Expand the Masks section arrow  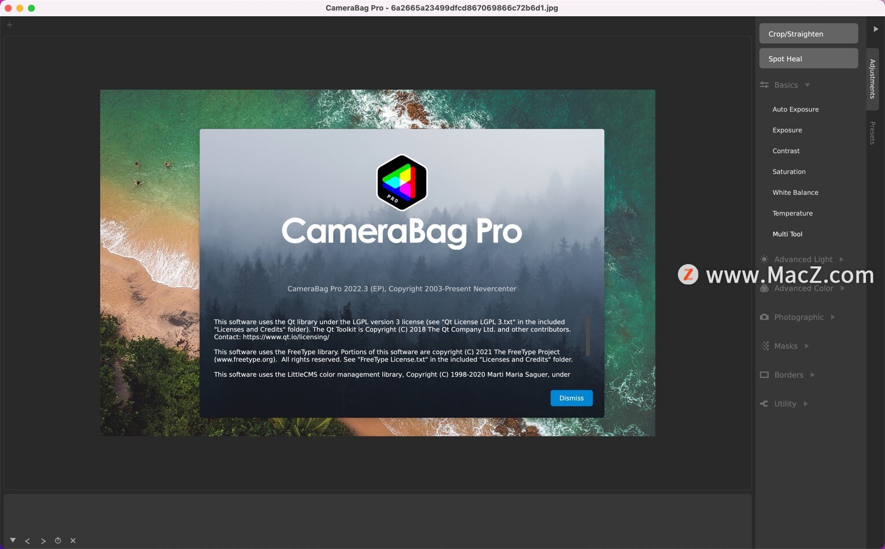[806, 346]
